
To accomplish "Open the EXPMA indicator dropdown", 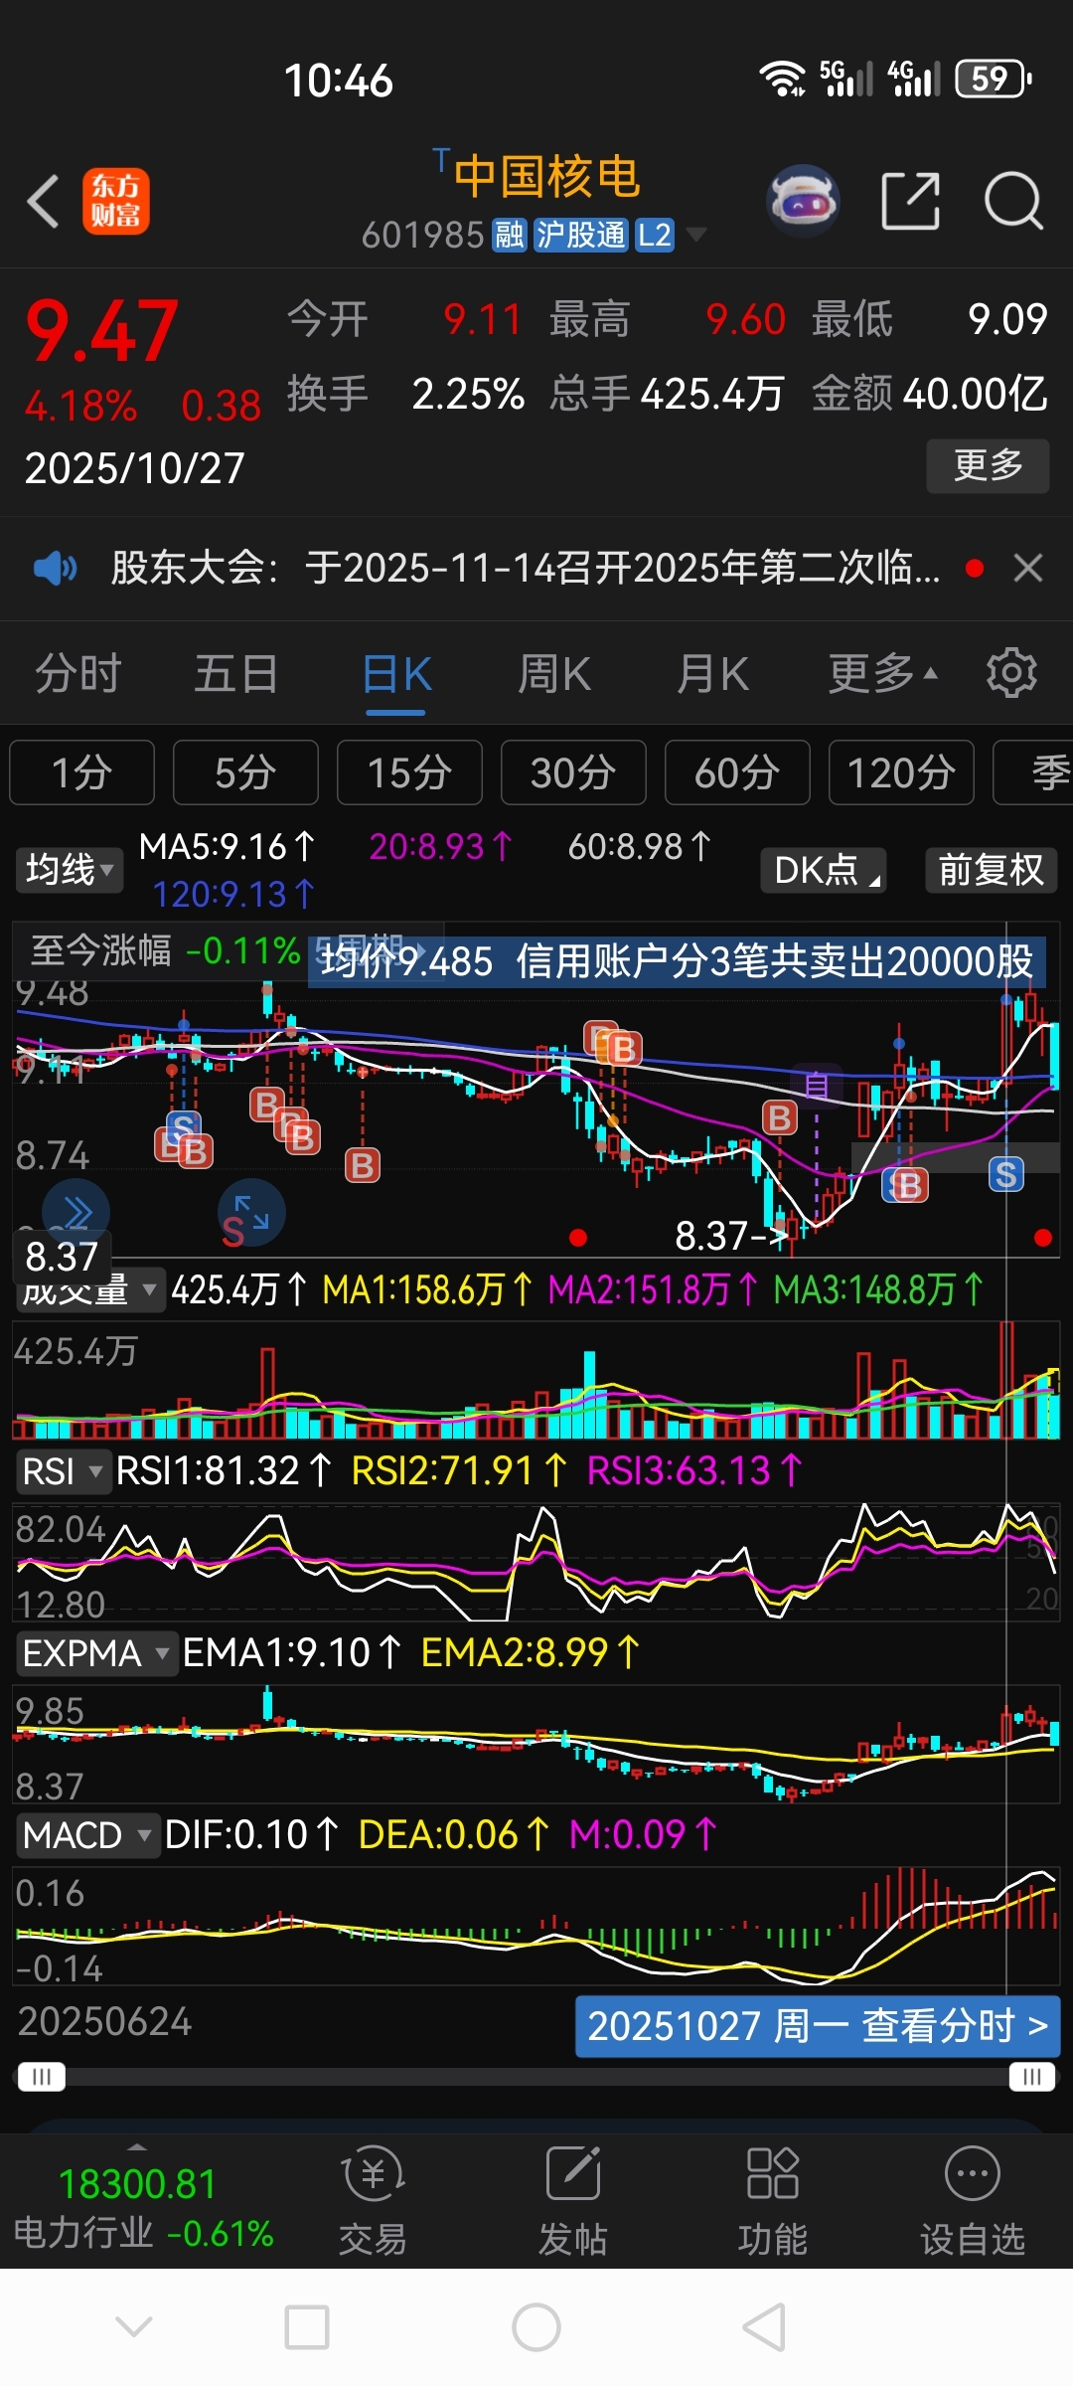I will point(96,1653).
